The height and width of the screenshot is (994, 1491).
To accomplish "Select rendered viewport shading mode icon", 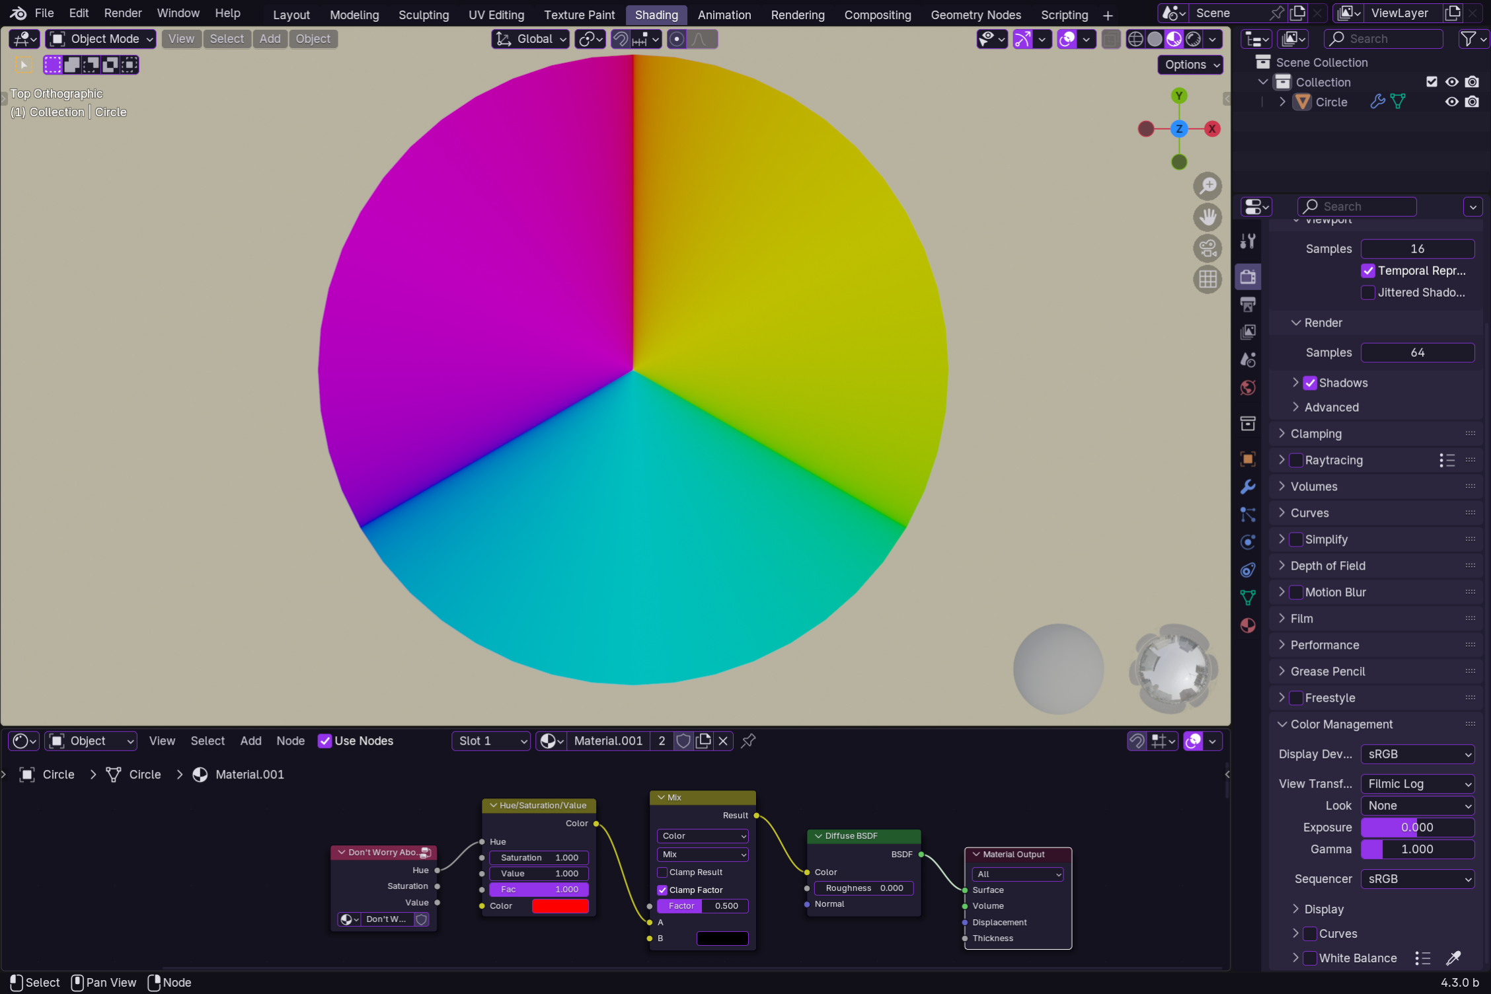I will pos(1194,39).
